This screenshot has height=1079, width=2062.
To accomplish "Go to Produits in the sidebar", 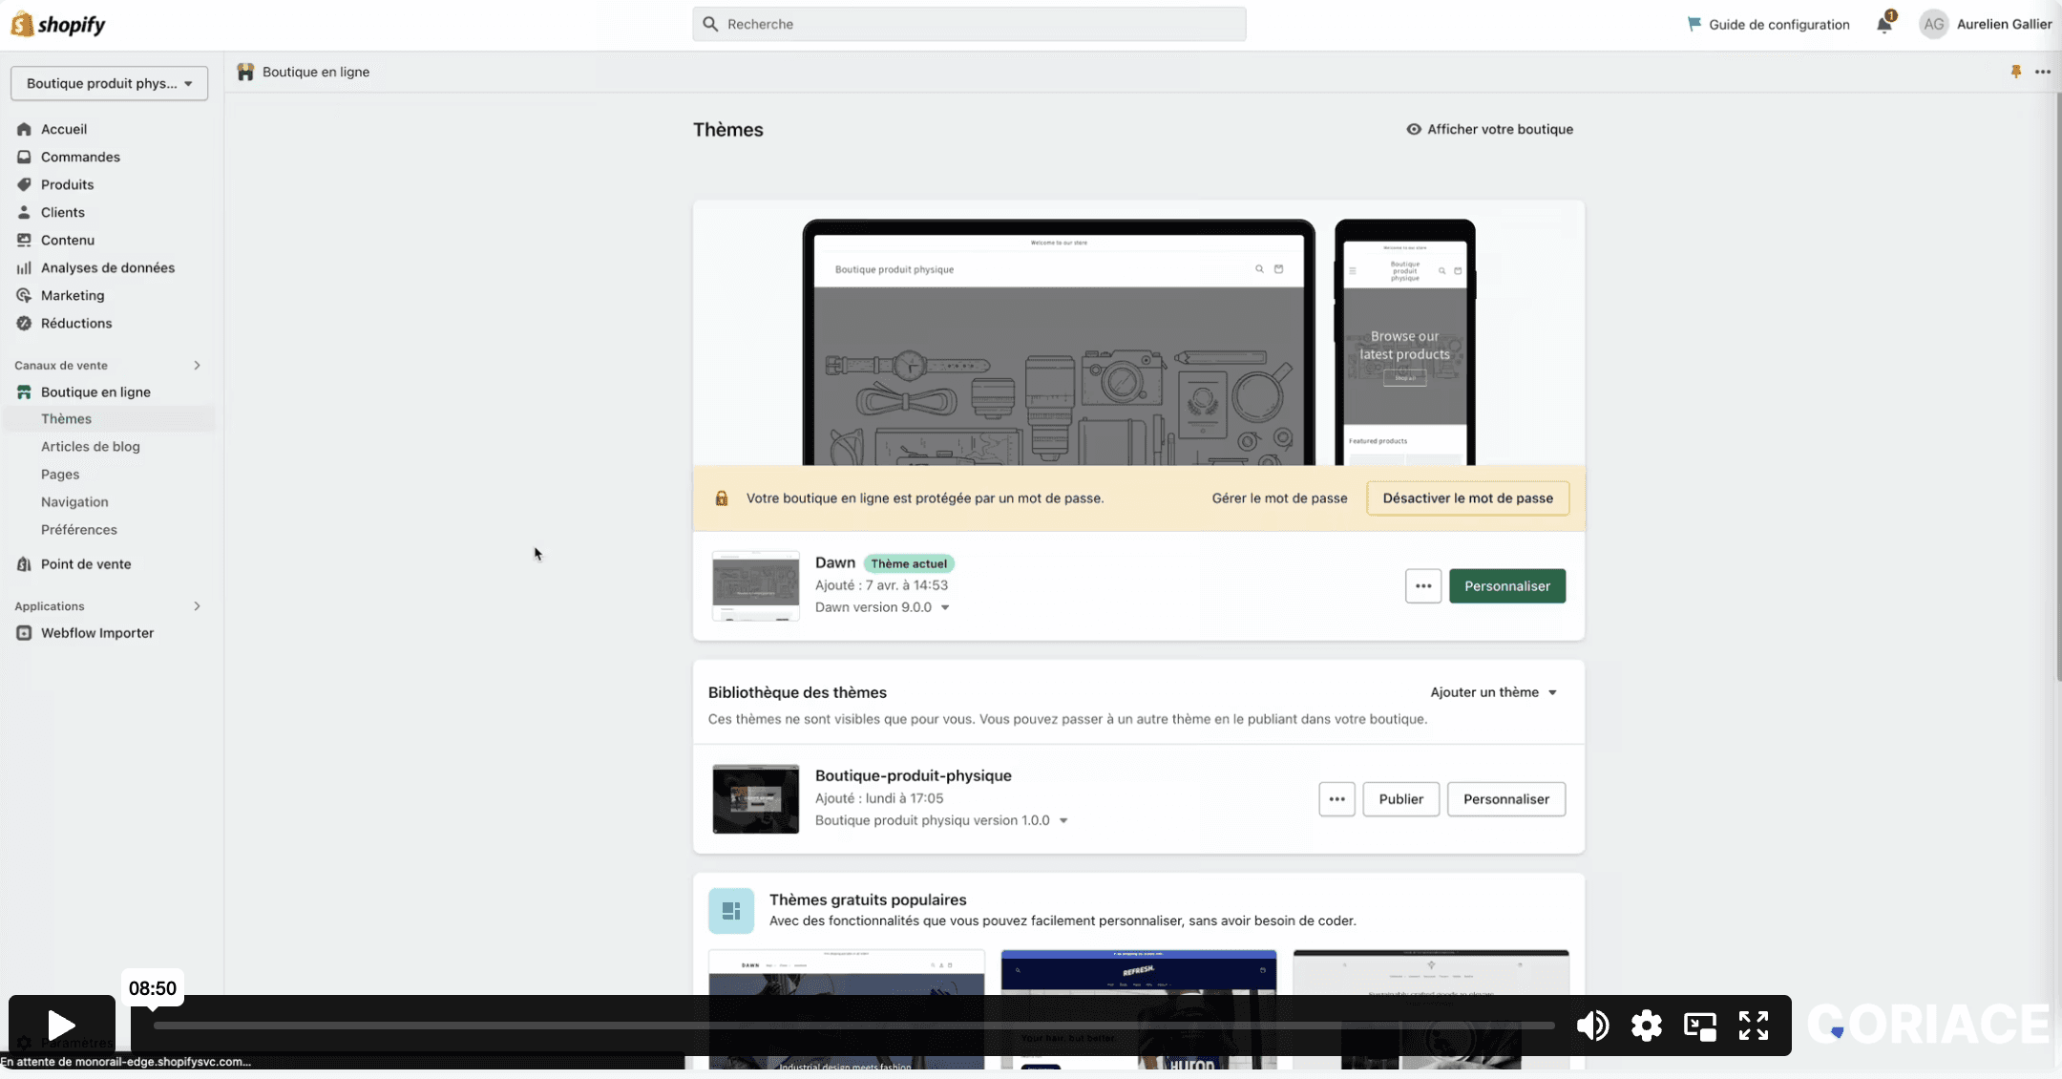I will 67,185.
